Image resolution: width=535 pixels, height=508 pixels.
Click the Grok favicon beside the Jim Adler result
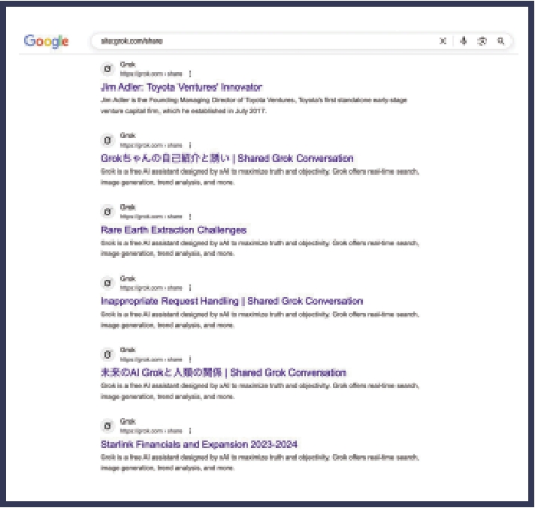pyautogui.click(x=107, y=69)
